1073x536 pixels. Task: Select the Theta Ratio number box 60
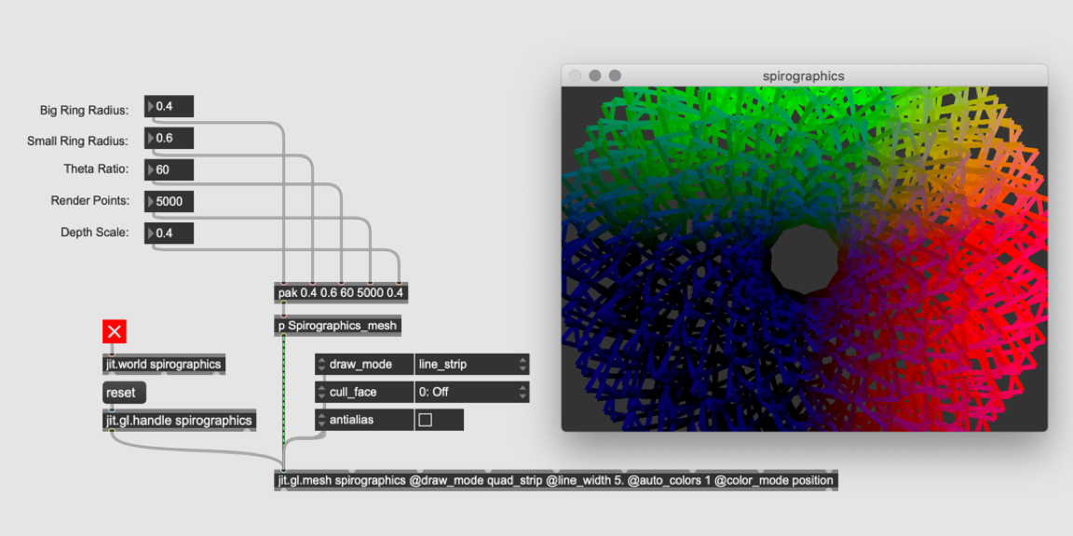click(x=169, y=169)
